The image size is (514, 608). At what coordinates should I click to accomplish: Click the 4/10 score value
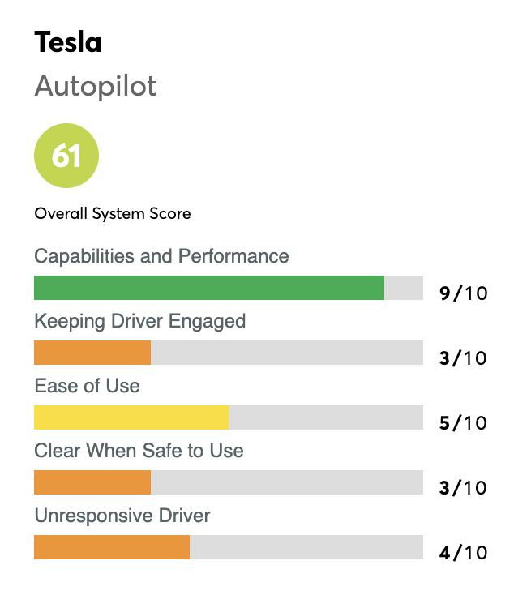point(463,552)
